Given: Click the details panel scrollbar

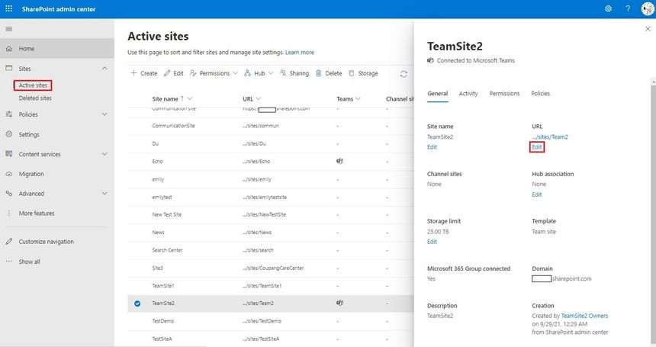Looking at the screenshot, I should point(653,212).
